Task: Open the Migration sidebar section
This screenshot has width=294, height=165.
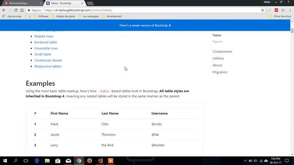Action: click(220, 72)
